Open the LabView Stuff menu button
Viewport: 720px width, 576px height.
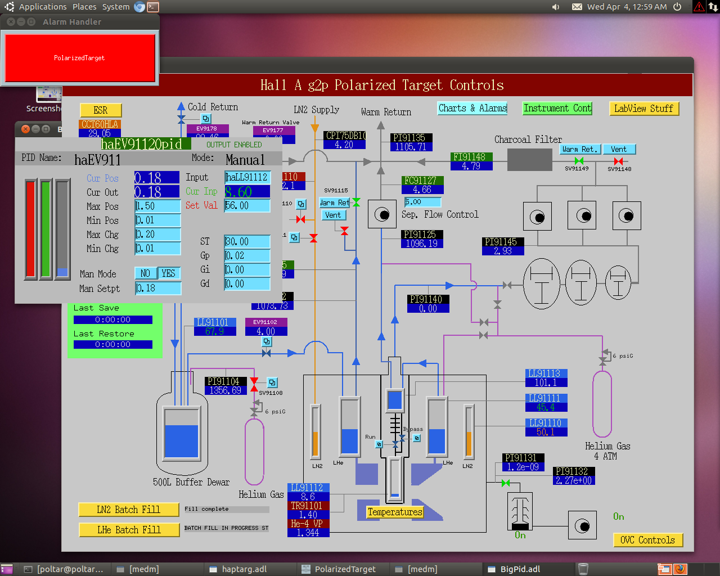point(644,109)
